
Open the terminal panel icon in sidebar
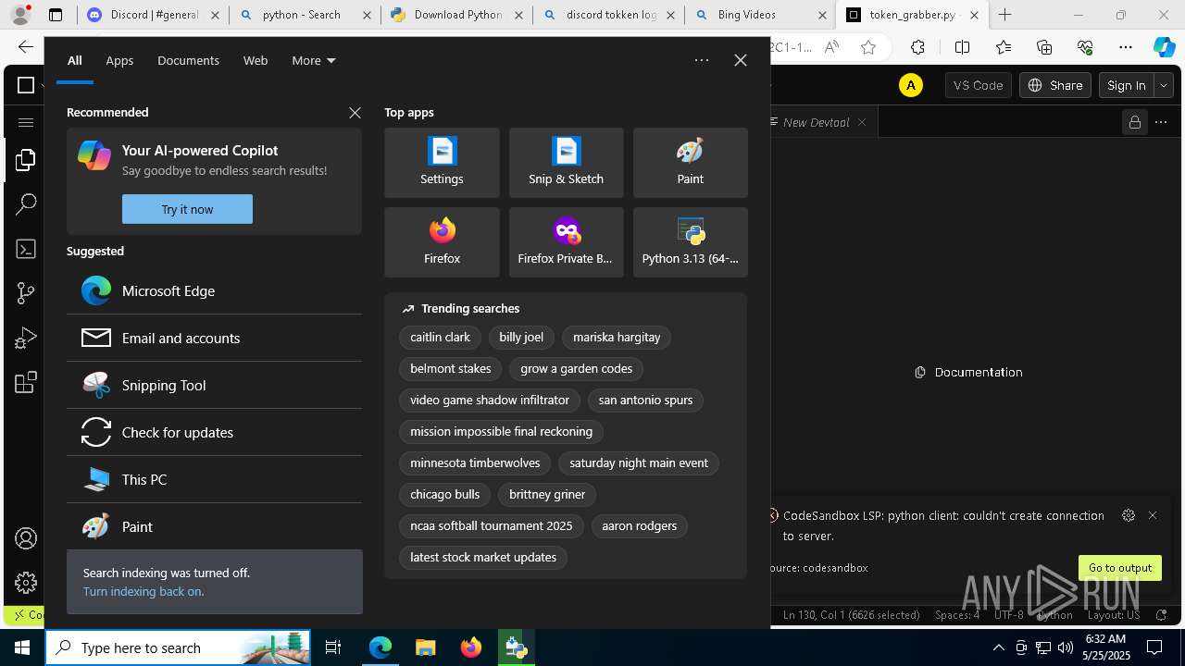coord(26,249)
